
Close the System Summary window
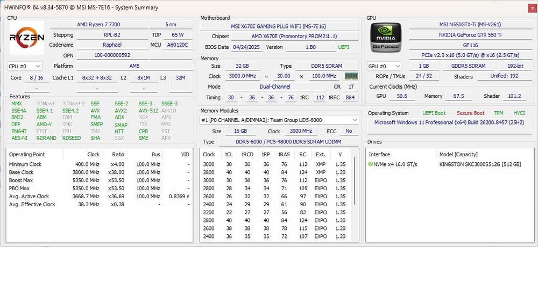click(x=532, y=8)
